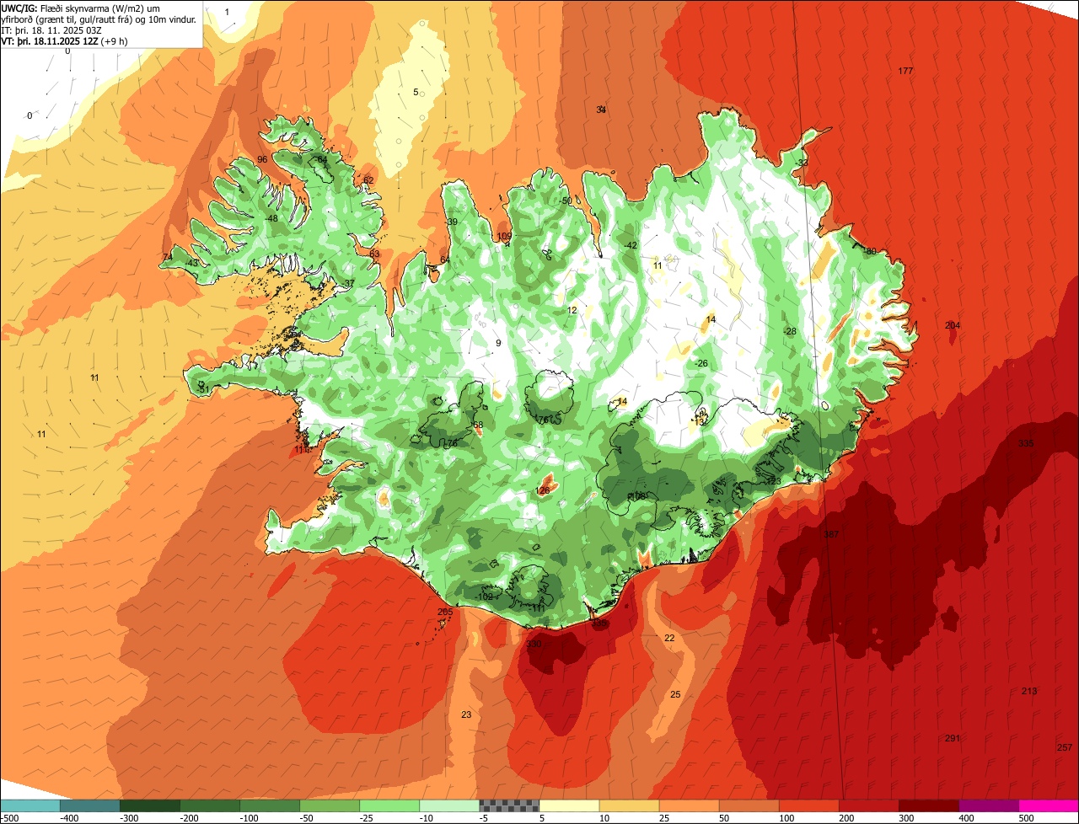Click the yellow-orange 10 to 25 legend swatch
Viewport: 1079px width, 824px height.
628,805
